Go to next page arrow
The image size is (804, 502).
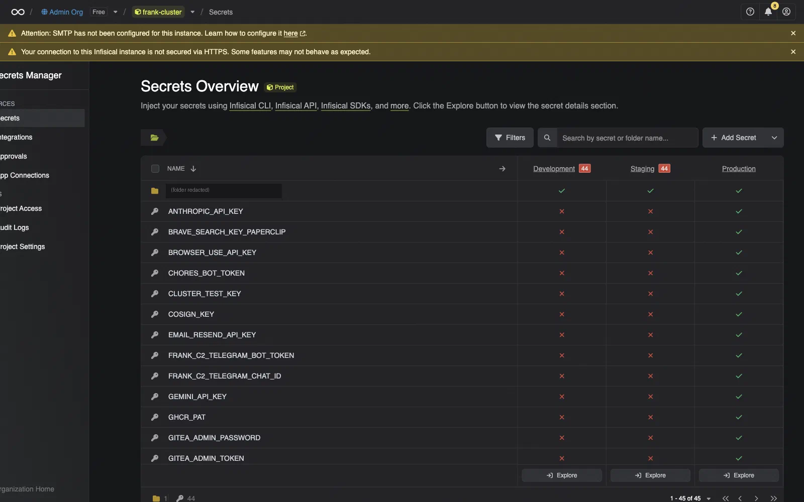click(756, 498)
